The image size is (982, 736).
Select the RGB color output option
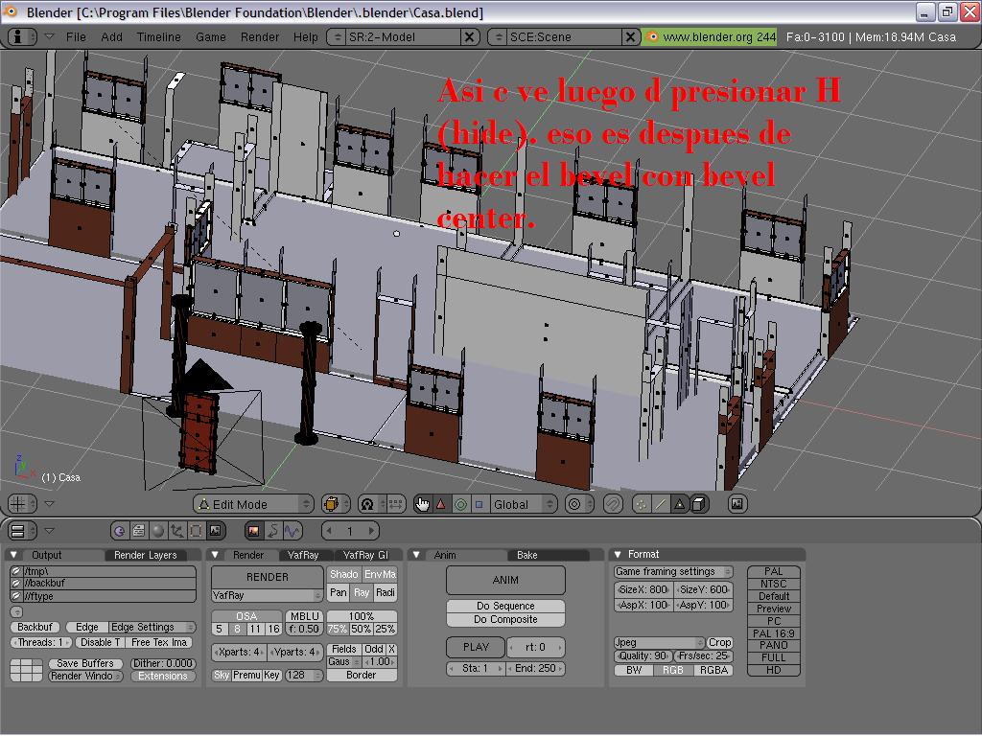pos(672,670)
